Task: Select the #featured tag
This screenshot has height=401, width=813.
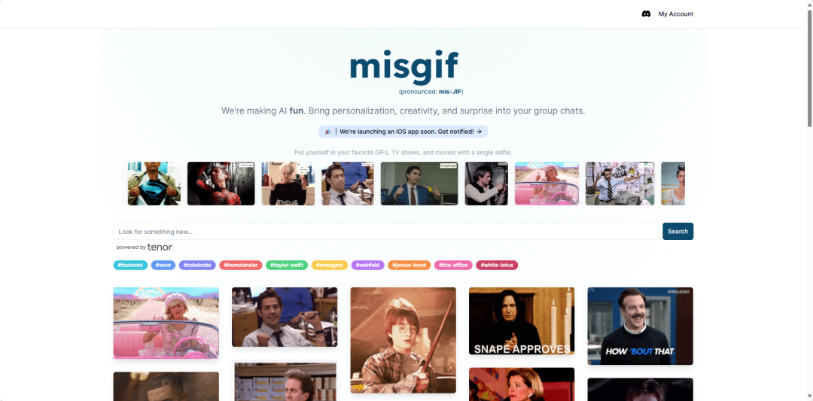Action: pos(130,266)
